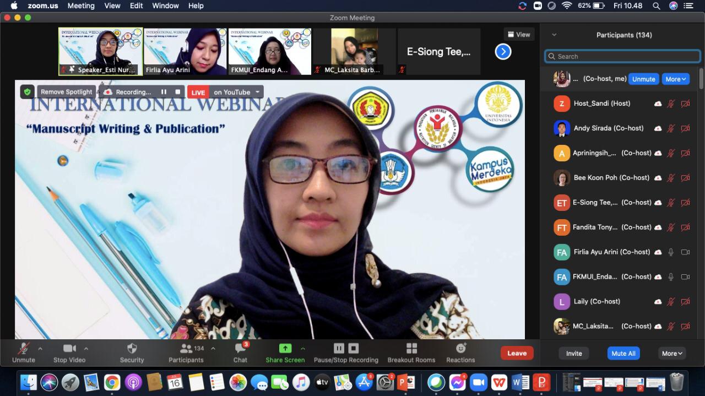Toggle Stop Video camera button

pyautogui.click(x=69, y=349)
